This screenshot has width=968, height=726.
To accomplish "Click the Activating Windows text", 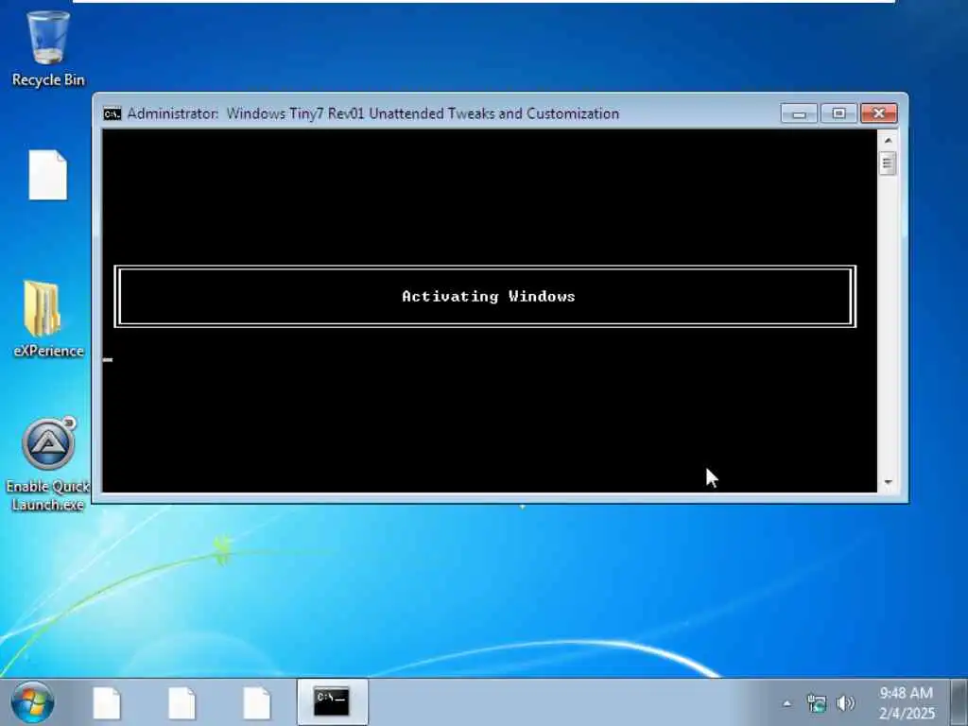I will [489, 296].
